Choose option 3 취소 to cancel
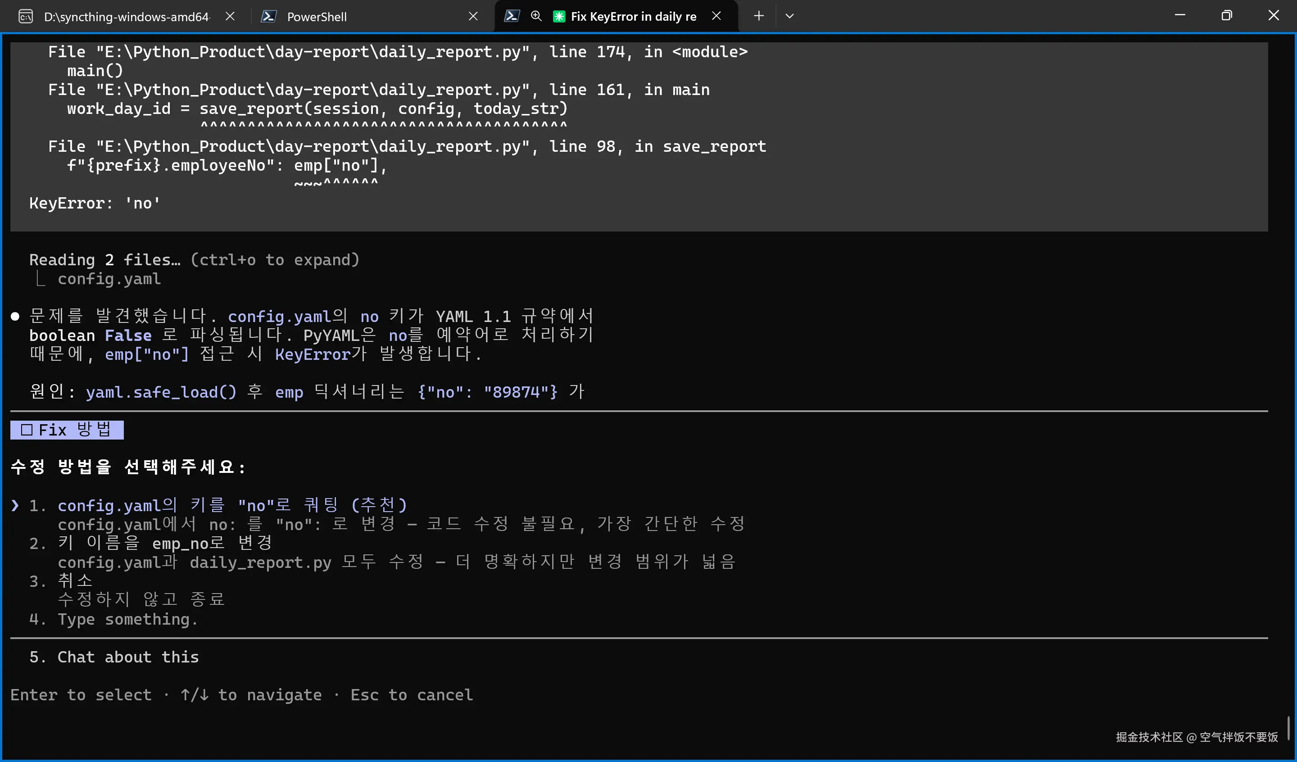 point(75,581)
